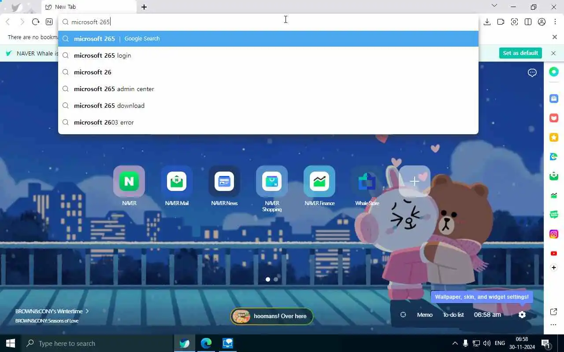
Task: Select the New Tab tab
Action: (89, 7)
